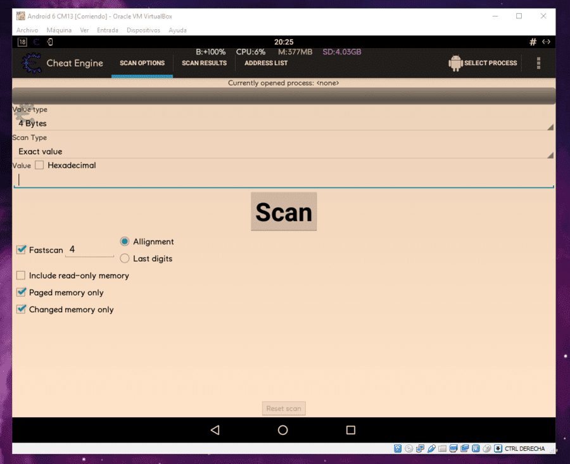The image size is (570, 464).
Task: Click VirtualBox hard disk activity icon
Action: pos(398,449)
